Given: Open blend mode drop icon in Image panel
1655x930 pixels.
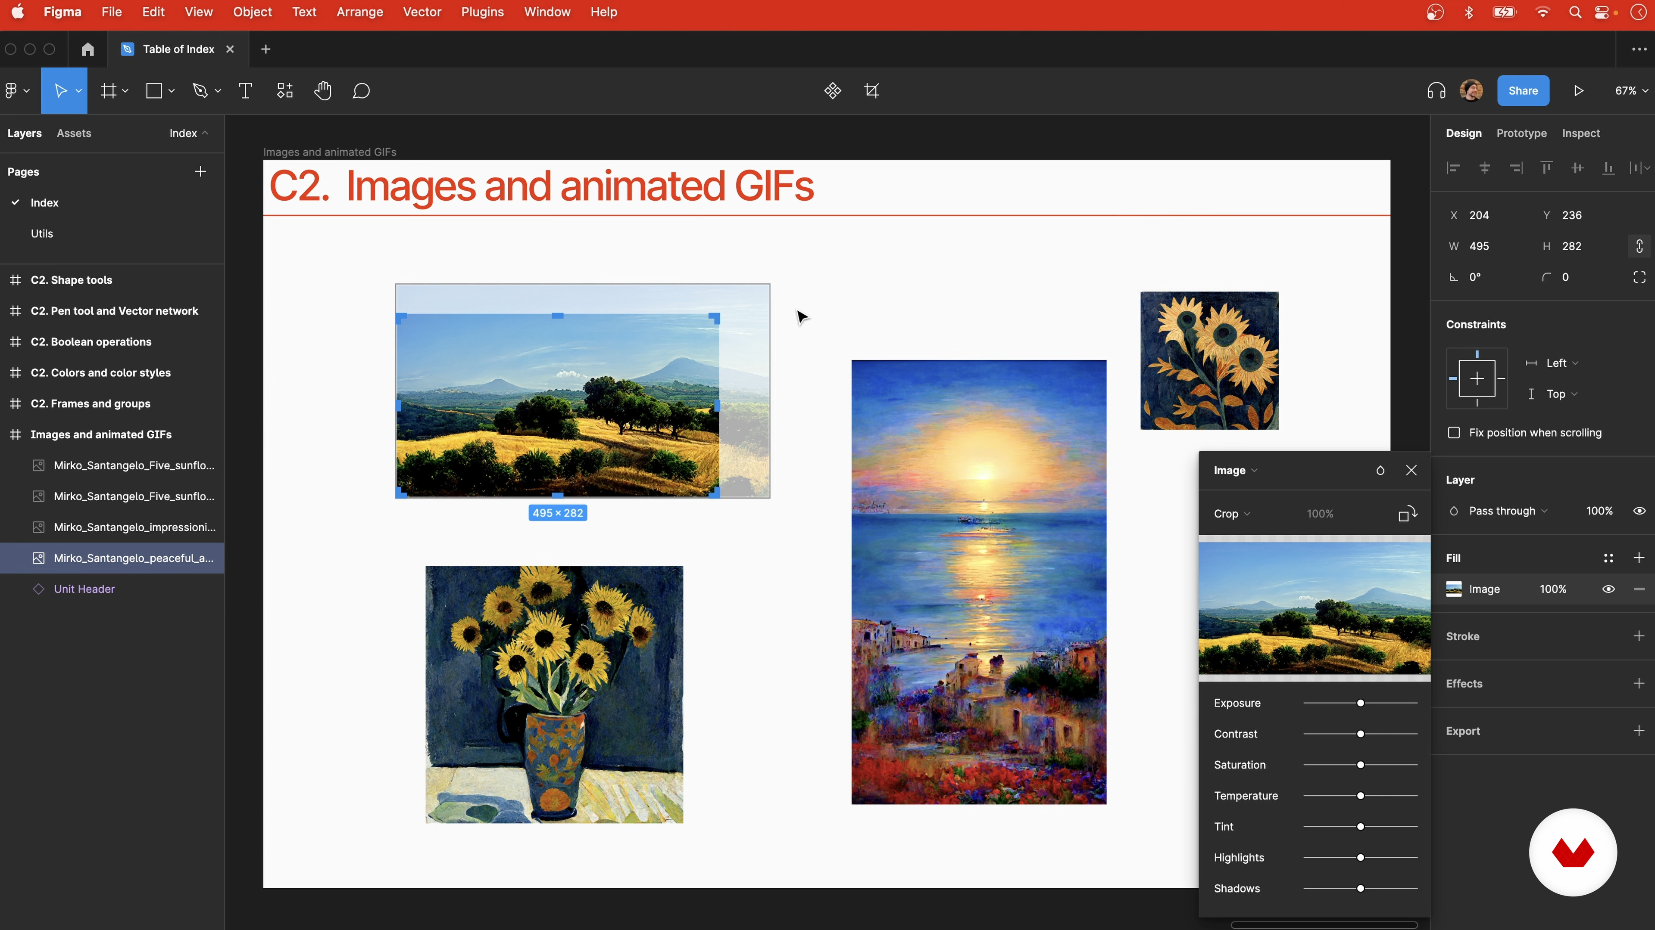Looking at the screenshot, I should (1380, 471).
